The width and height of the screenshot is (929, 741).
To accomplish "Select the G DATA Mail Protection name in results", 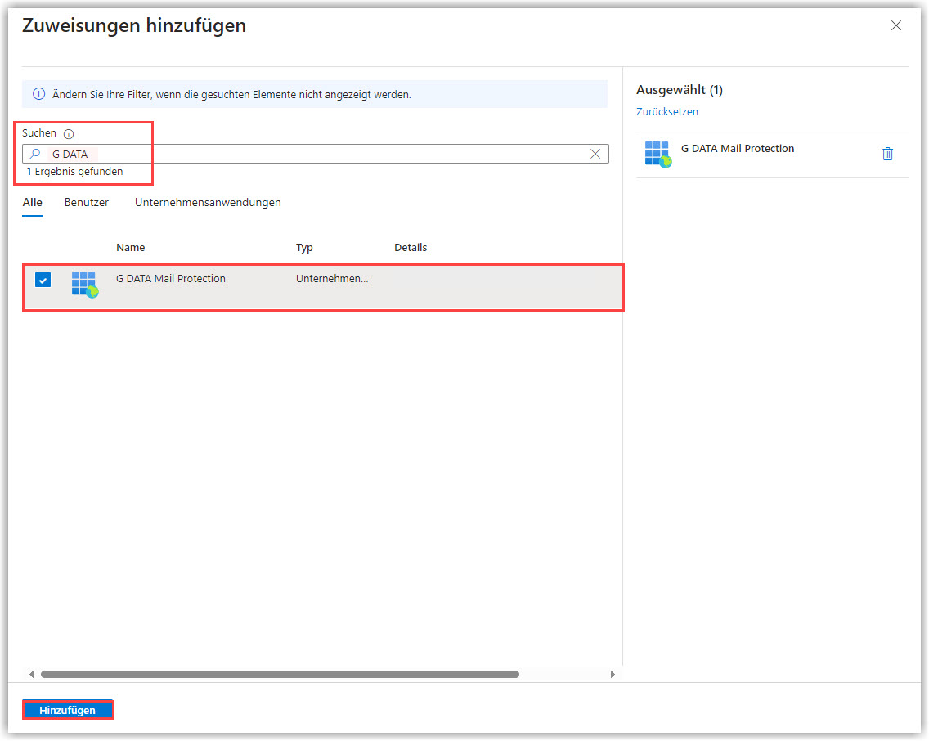I will pos(171,278).
